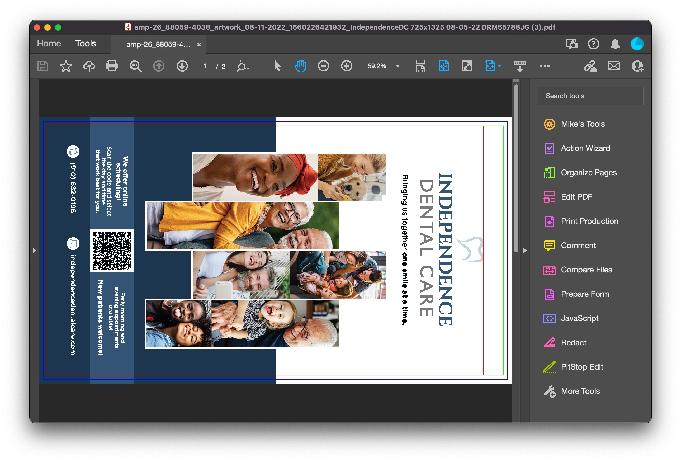Viewport: 681px width, 462px height.
Task: Open Organize Pages tool
Action: [588, 173]
